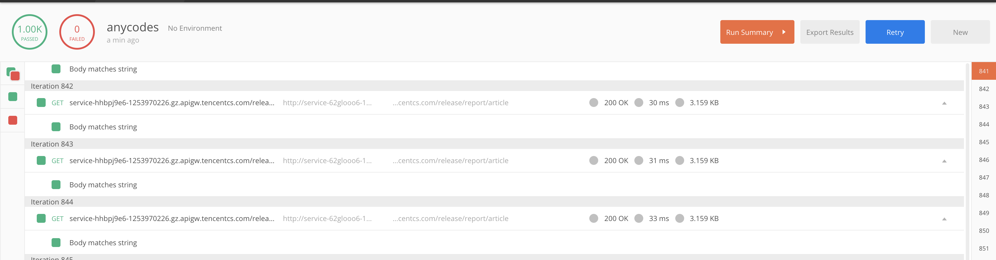996x260 pixels.
Task: Click the grey dot beside 30 ms
Action: tap(639, 103)
